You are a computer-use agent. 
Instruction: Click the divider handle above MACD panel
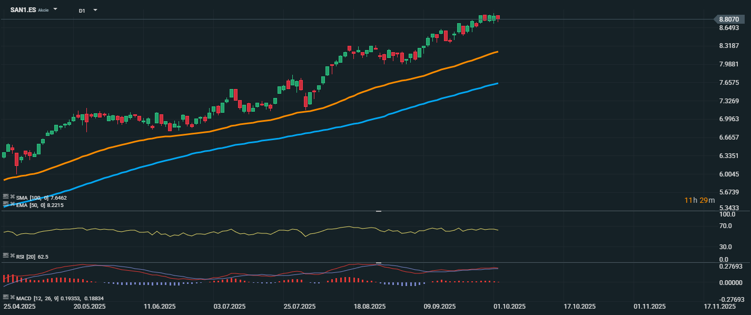tap(378, 262)
